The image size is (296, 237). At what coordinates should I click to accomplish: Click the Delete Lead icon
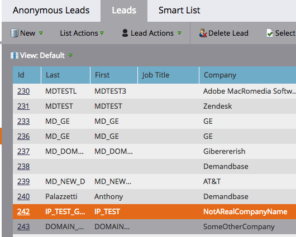[x=203, y=33]
